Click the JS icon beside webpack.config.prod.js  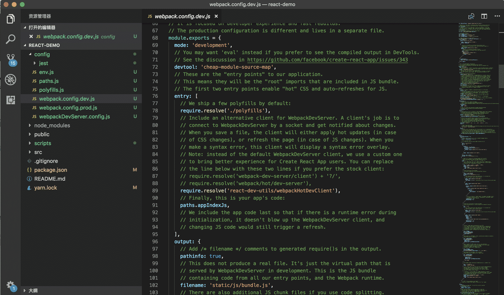click(x=34, y=108)
